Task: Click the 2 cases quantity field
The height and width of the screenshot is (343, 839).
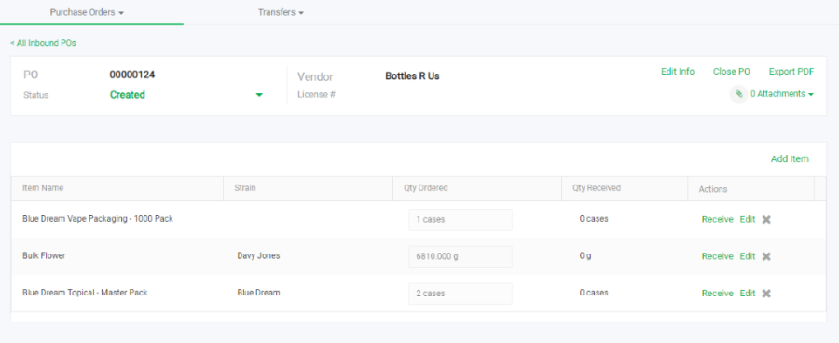Action: (x=461, y=294)
